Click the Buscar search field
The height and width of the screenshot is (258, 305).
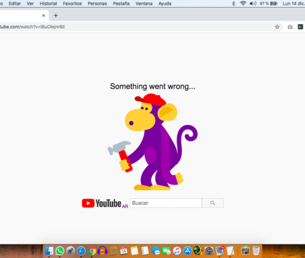point(166,203)
